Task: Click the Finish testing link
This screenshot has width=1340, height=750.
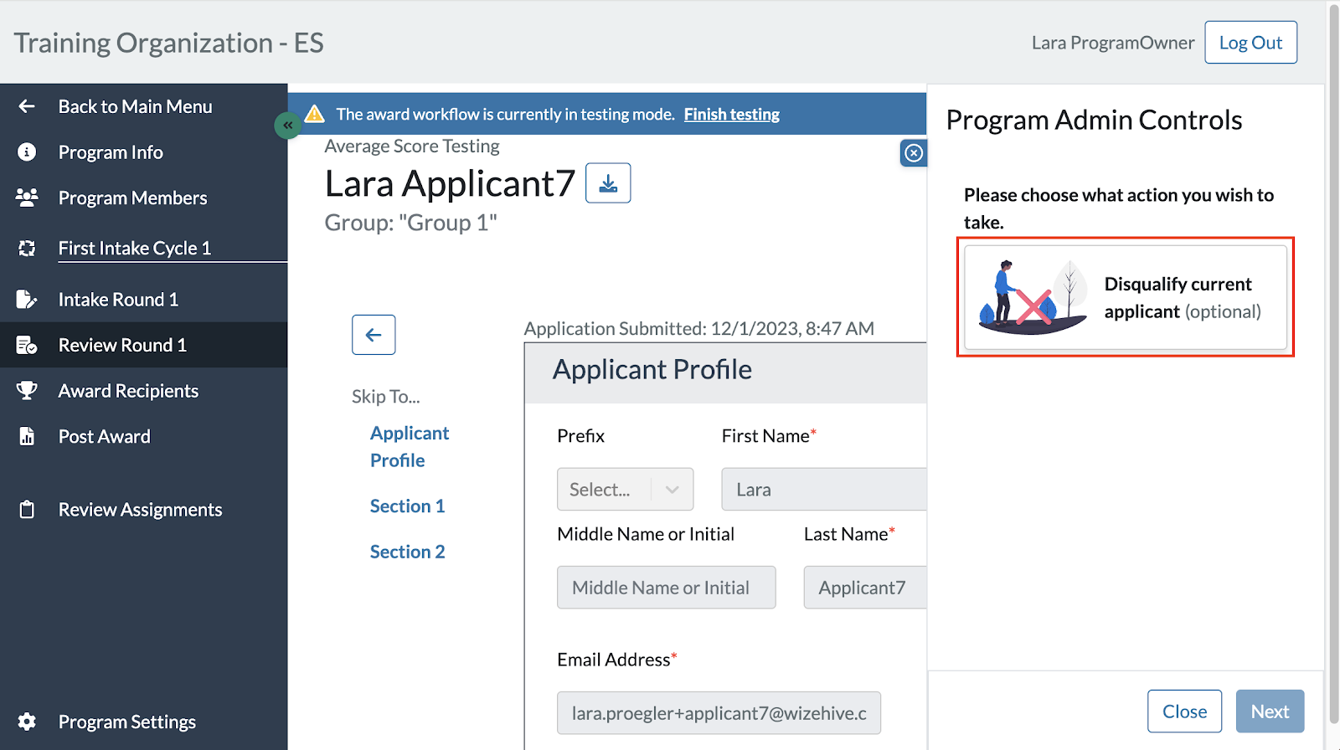Action: [x=731, y=115]
